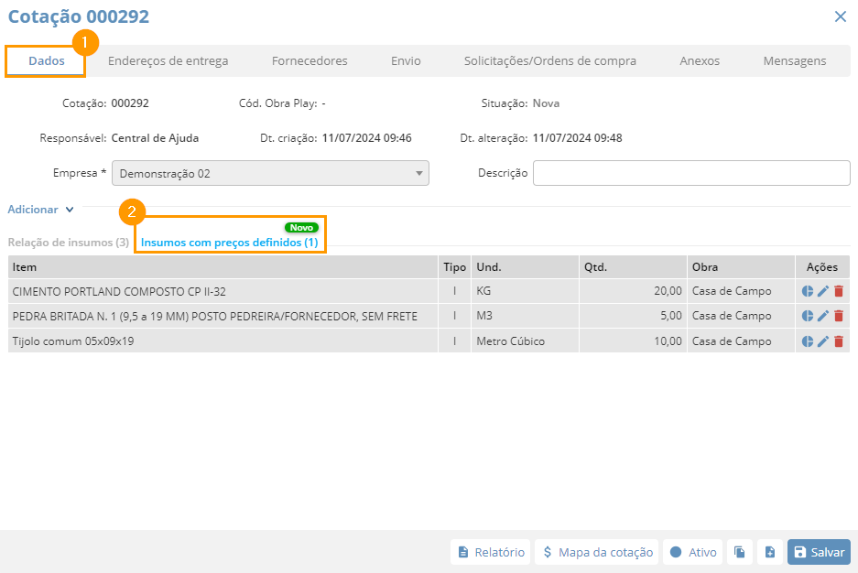858x573 pixels.
Task: Delete the CIMENTO PORTLAND COMPOSTO item
Action: [x=838, y=291]
